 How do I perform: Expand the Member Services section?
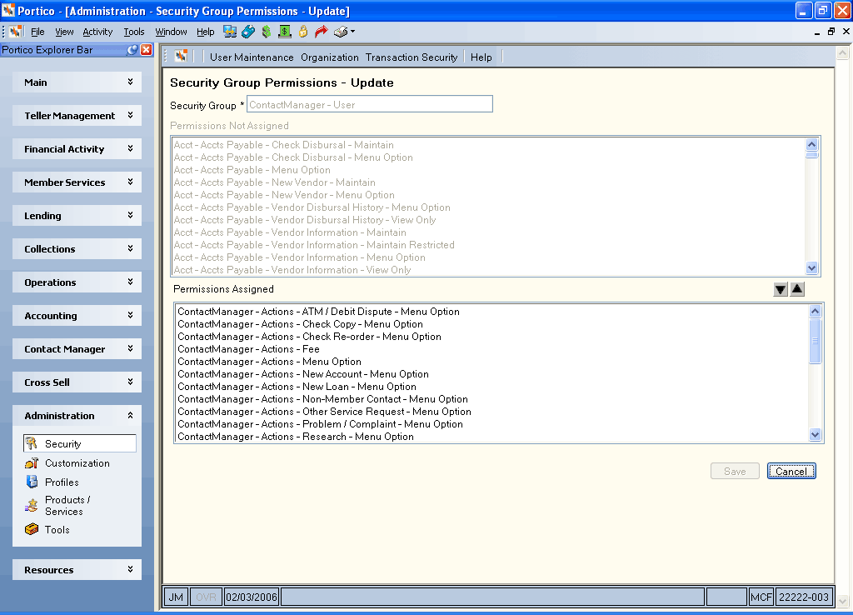tap(77, 182)
